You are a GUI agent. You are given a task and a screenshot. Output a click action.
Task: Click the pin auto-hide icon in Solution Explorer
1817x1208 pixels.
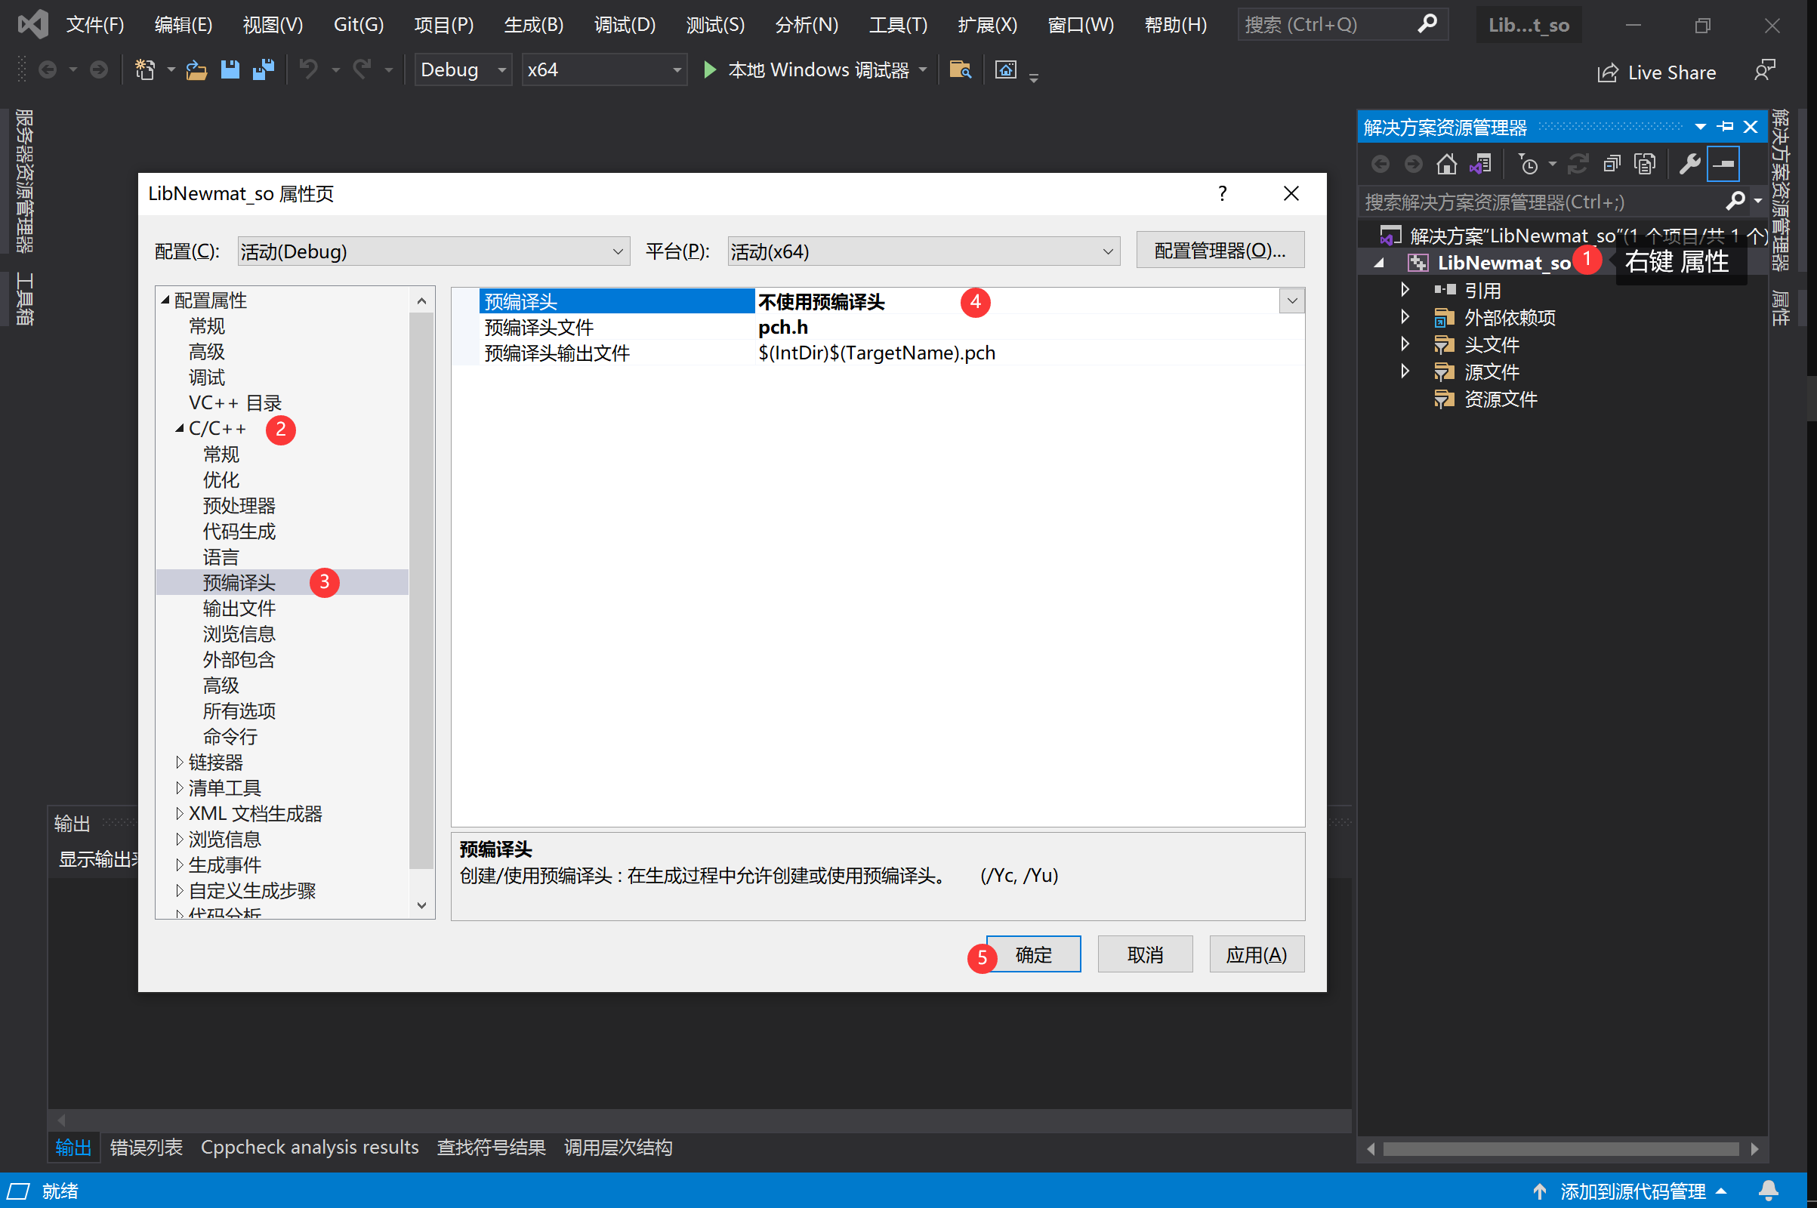pyautogui.click(x=1726, y=126)
